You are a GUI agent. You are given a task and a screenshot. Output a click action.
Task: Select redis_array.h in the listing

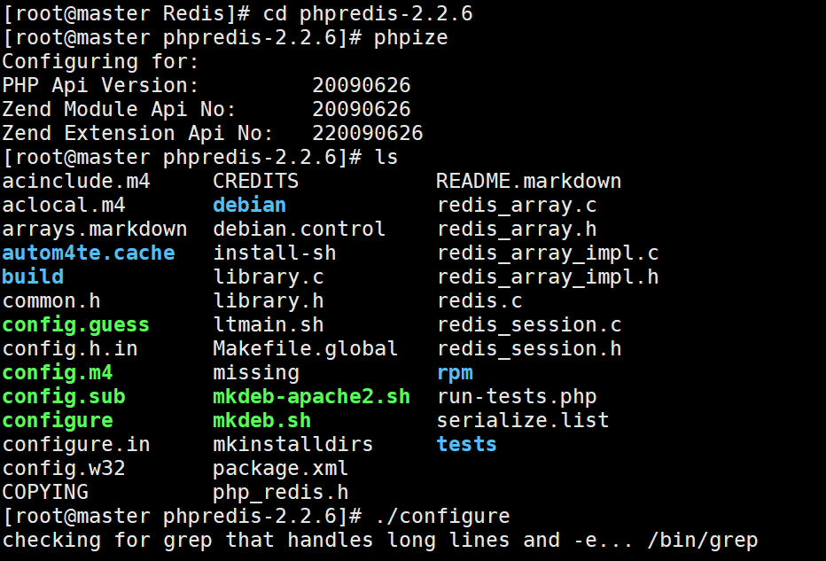point(516,230)
